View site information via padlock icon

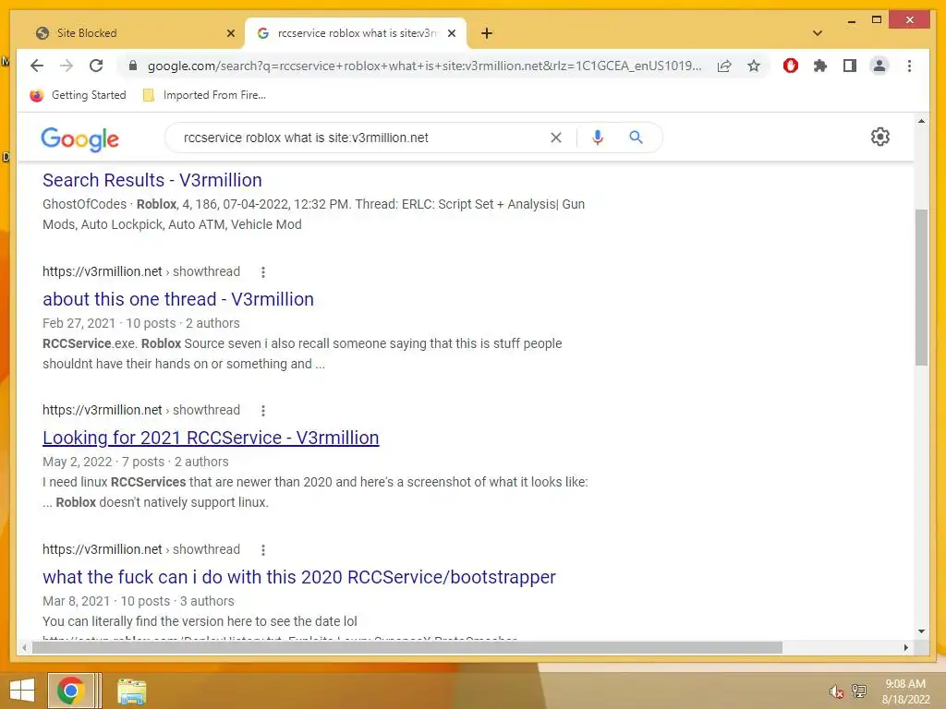[133, 66]
